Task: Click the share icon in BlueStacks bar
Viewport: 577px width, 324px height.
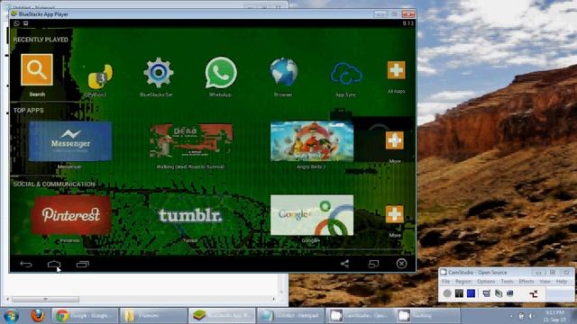Action: [344, 264]
